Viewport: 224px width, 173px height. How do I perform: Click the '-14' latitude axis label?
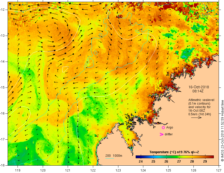tap(3, 62)
